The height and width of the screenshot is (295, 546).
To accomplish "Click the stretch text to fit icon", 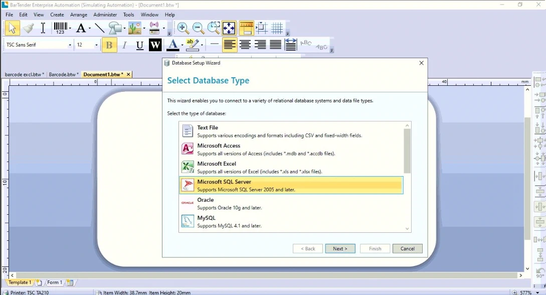I will point(290,45).
